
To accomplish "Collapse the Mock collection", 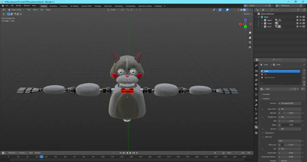I will [x=259, y=17].
